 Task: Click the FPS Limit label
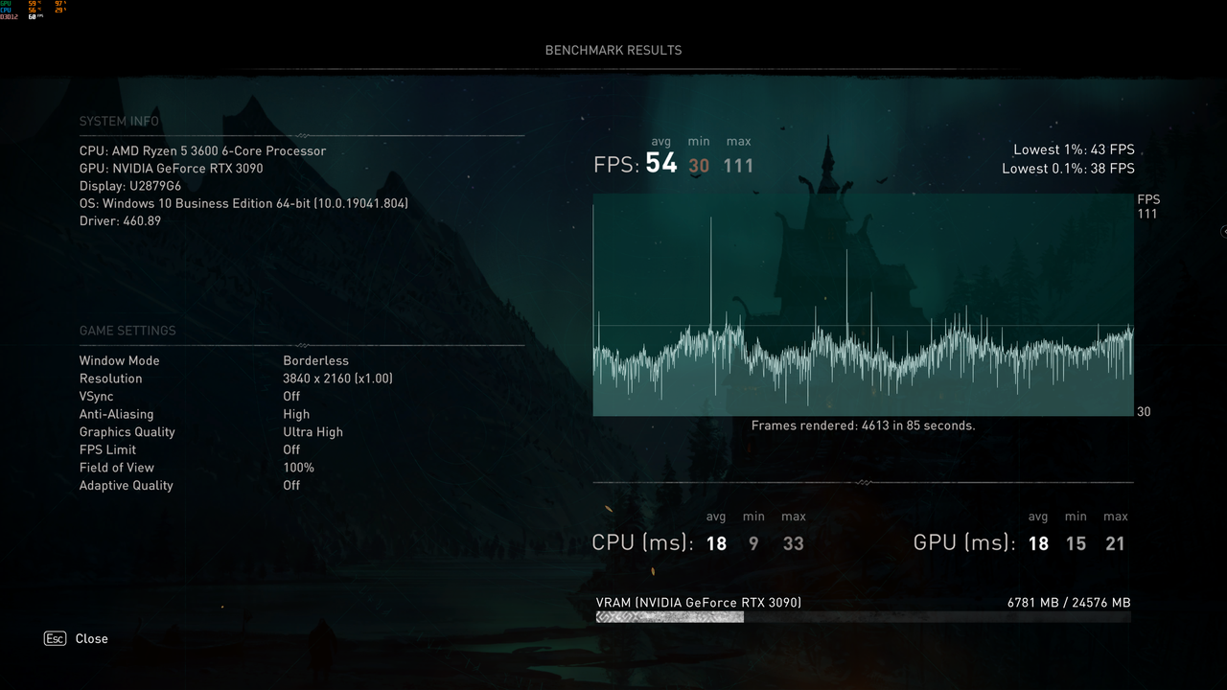107,449
